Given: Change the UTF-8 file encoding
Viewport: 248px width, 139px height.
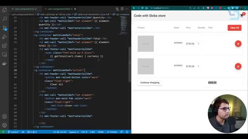Looking at the screenshot, I should tap(84, 132).
